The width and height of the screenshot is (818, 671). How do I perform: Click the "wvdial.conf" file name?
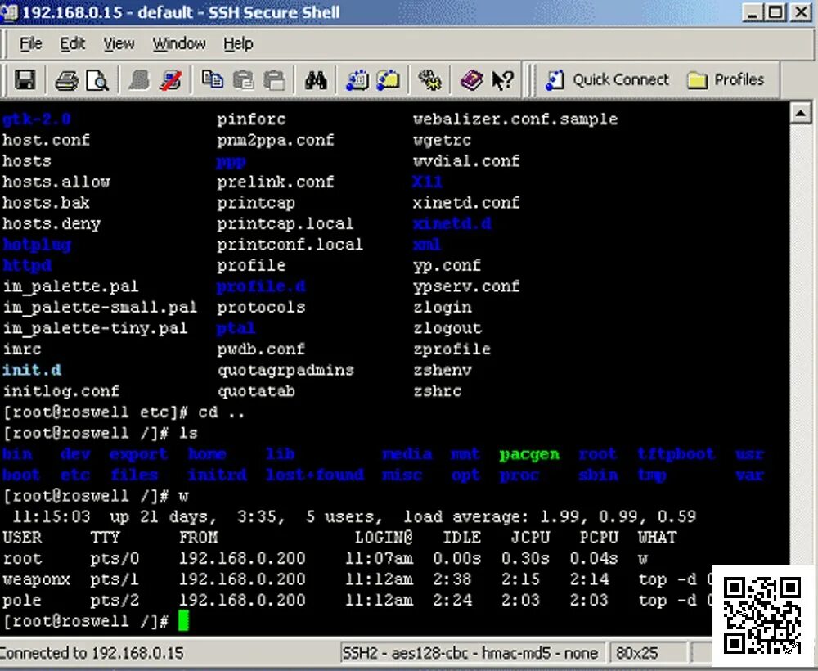coord(466,161)
